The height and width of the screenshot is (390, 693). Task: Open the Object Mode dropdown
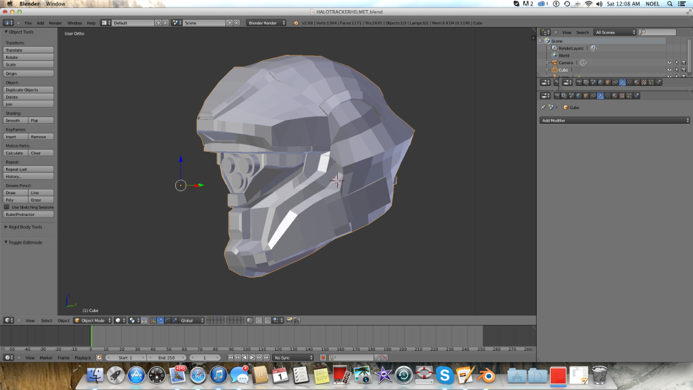click(x=92, y=320)
